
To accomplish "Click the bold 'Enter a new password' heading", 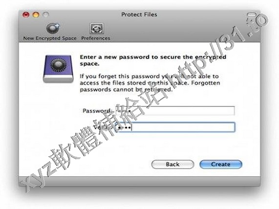I will click(x=153, y=60).
